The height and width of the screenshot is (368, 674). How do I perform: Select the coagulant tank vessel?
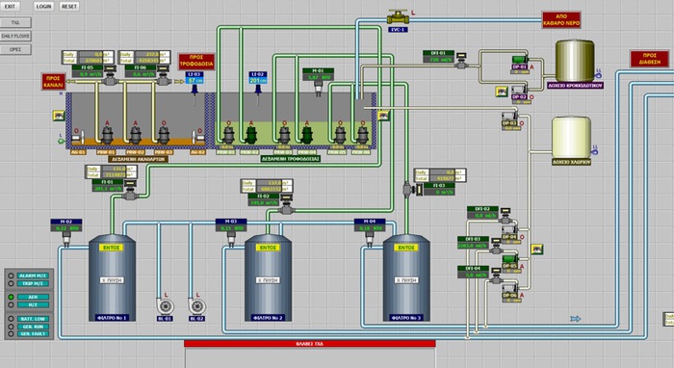click(x=575, y=61)
